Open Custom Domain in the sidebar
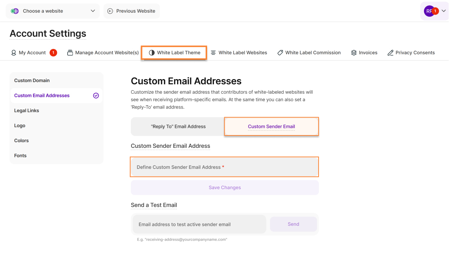Image resolution: width=449 pixels, height=256 pixels. (x=32, y=81)
